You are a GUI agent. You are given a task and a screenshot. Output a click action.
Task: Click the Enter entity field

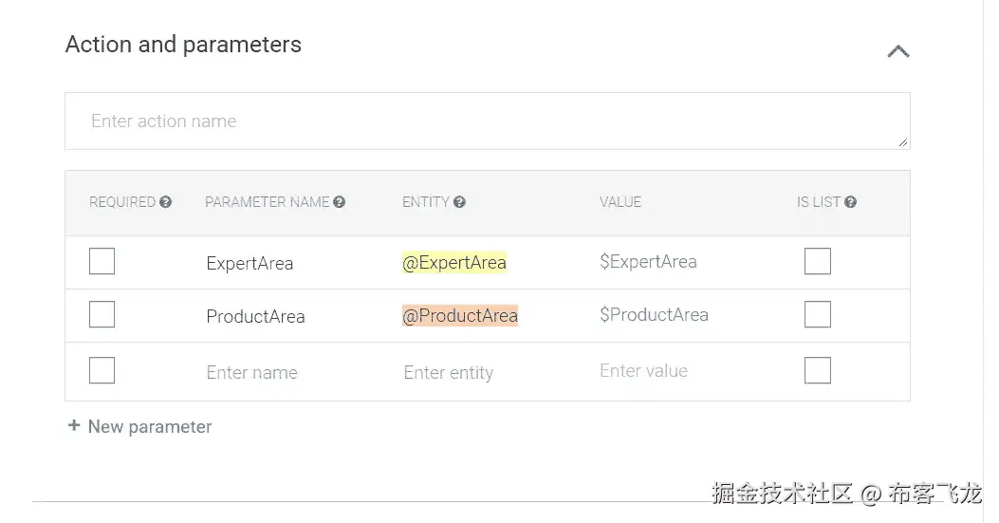coord(449,373)
